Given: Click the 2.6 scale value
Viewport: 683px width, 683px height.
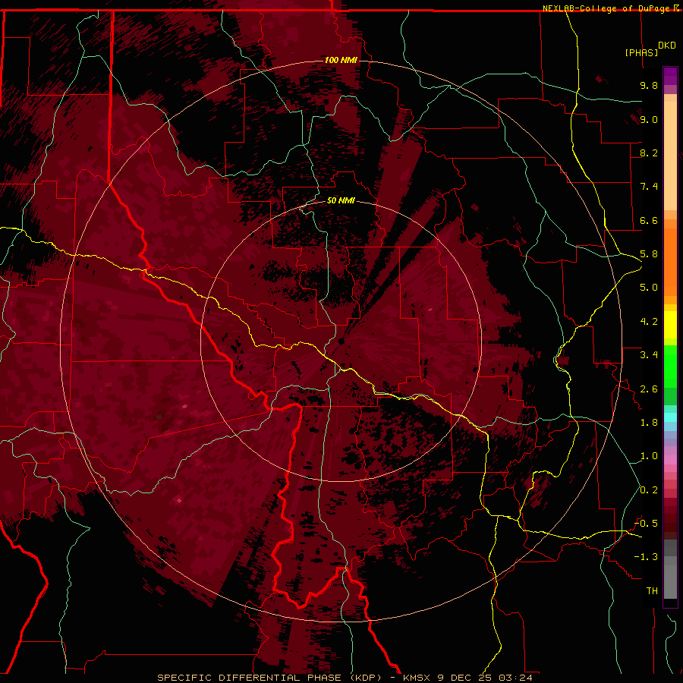Looking at the screenshot, I should (649, 389).
